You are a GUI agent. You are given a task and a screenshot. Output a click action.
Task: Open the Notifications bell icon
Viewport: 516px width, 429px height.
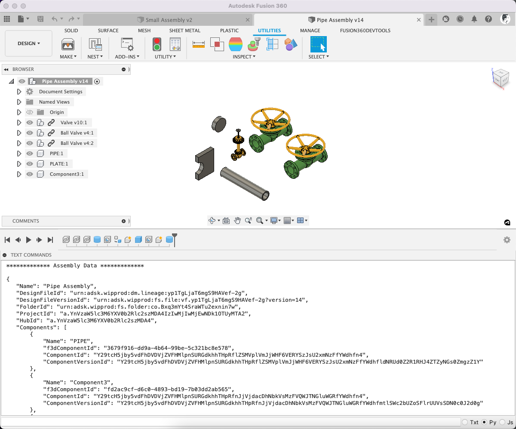[474, 19]
